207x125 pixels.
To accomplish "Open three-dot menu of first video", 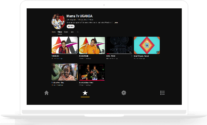I will point(77,56).
